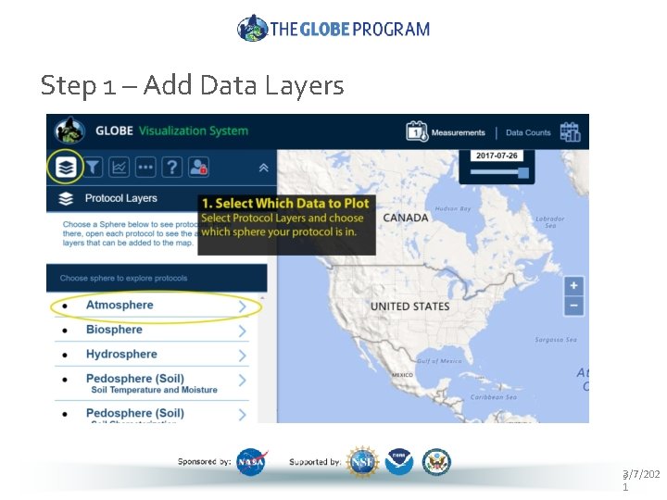Click the Labrador Sea map label

pos(550,222)
